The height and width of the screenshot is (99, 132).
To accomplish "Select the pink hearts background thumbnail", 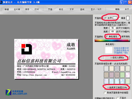I will (128, 75).
